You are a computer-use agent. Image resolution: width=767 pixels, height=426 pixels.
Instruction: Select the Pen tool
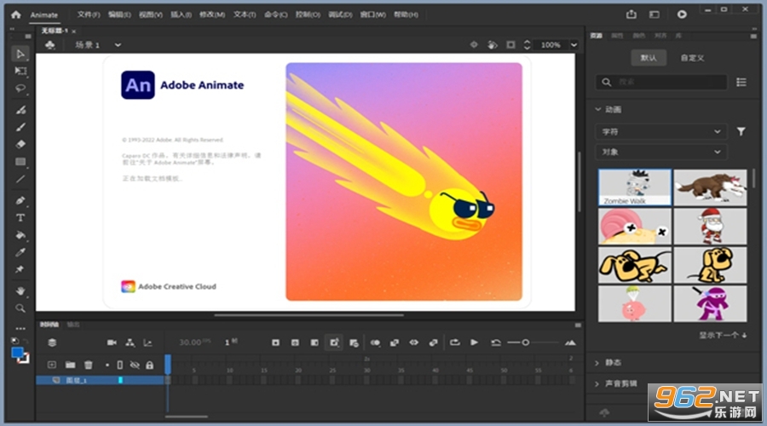(20, 200)
